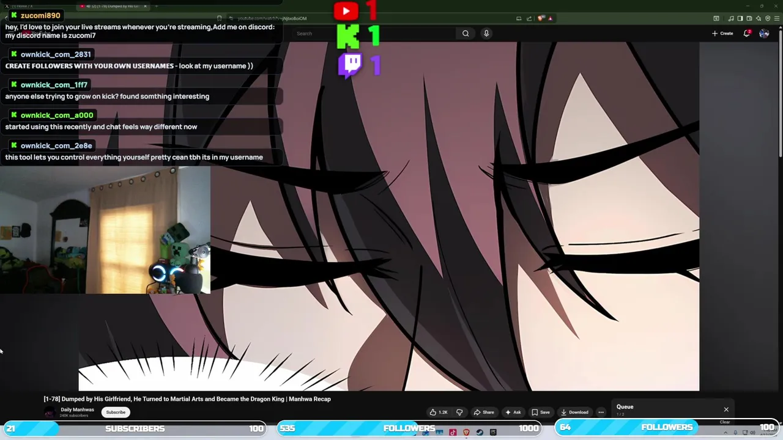Click the youtube.com address bar URL
Viewport: 783px width, 440px height.
tap(272, 18)
